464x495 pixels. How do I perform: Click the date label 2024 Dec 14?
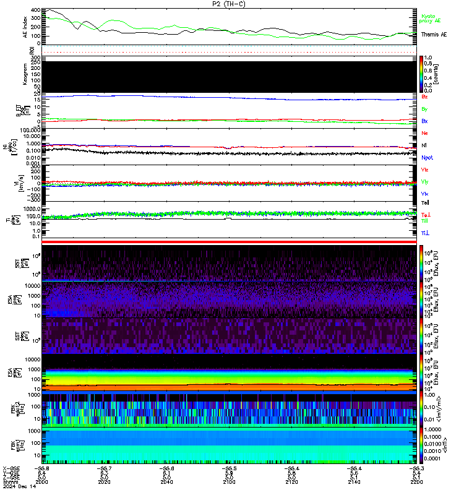coord(20,486)
